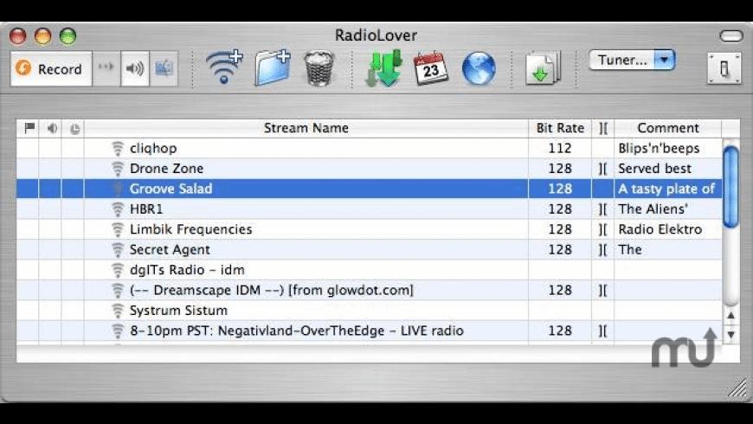Click the Record button

(51, 69)
